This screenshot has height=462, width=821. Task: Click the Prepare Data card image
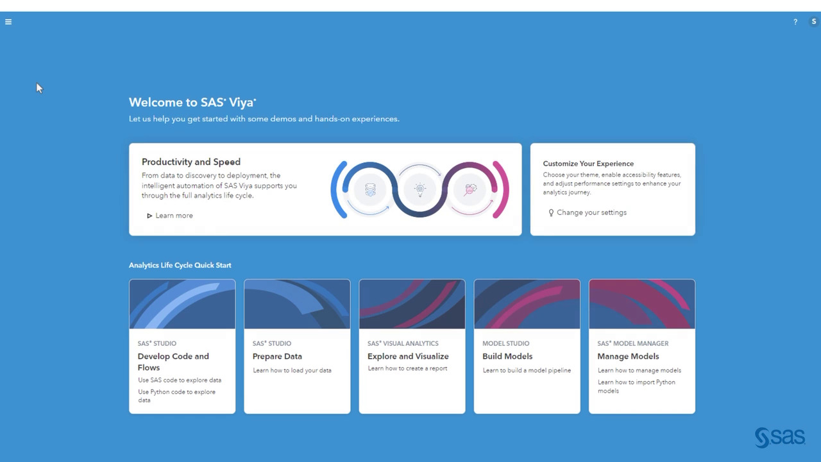(297, 304)
